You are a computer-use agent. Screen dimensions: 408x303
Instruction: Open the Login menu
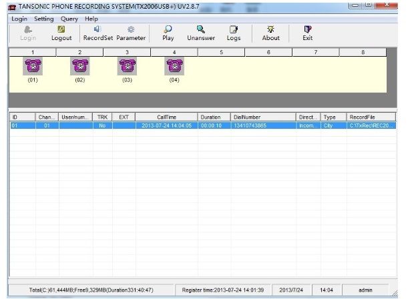[19, 19]
